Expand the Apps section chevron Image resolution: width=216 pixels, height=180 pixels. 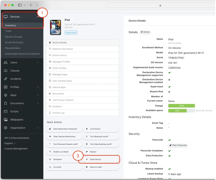point(38,95)
